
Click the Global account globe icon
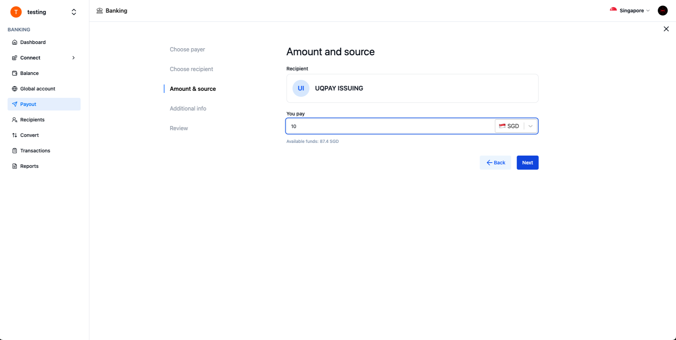click(14, 89)
